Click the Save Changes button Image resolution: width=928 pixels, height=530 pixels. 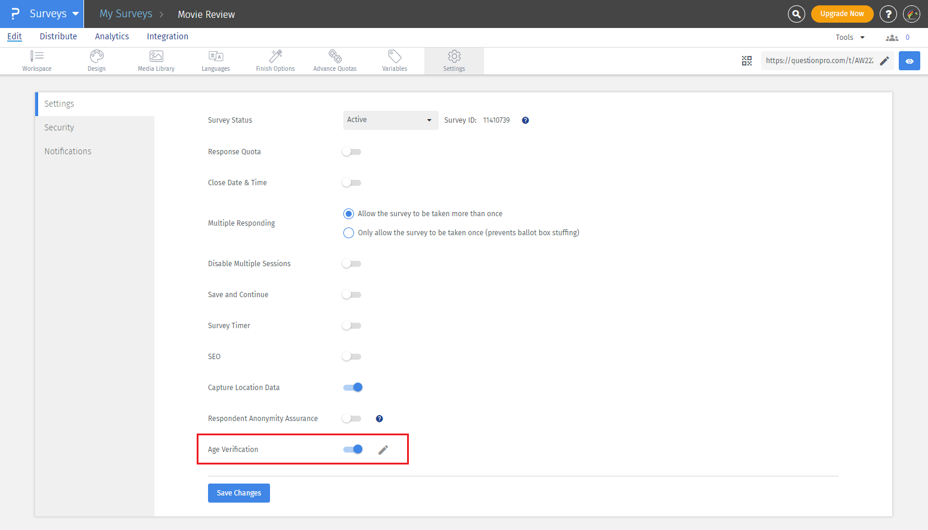pyautogui.click(x=239, y=493)
